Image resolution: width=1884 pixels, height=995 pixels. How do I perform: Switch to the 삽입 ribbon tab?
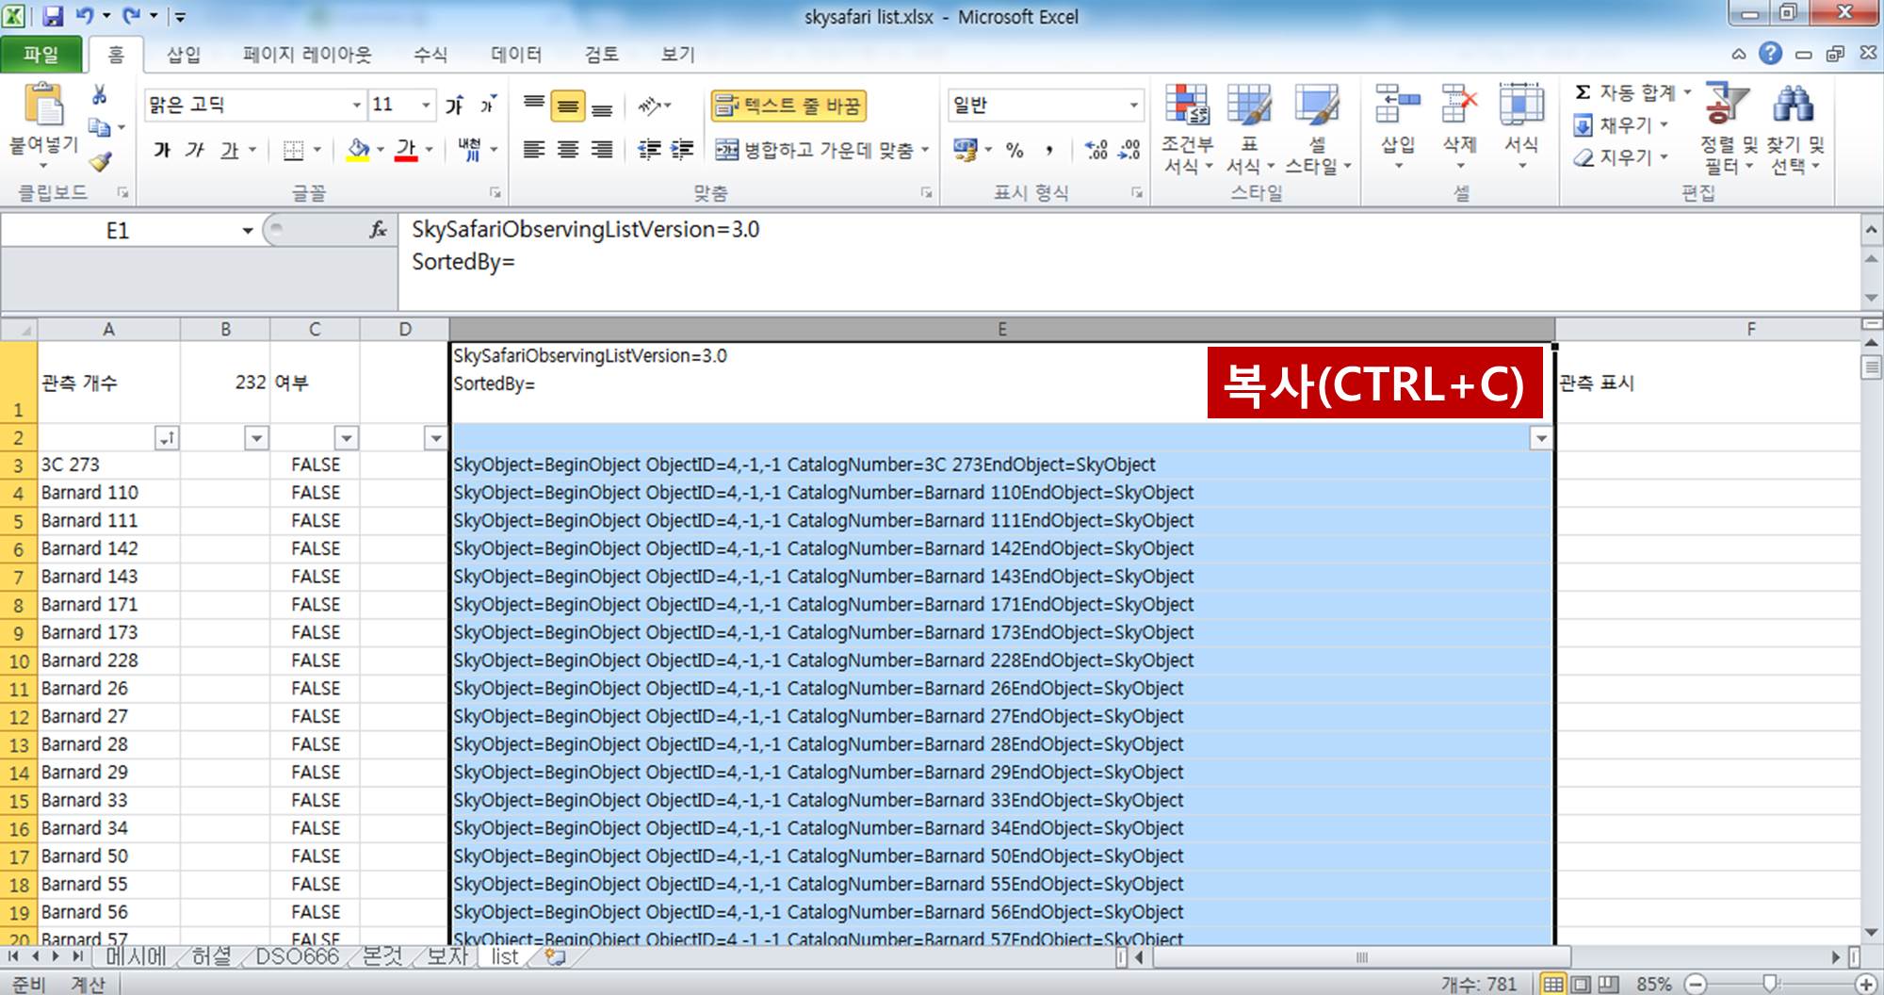pos(184,55)
